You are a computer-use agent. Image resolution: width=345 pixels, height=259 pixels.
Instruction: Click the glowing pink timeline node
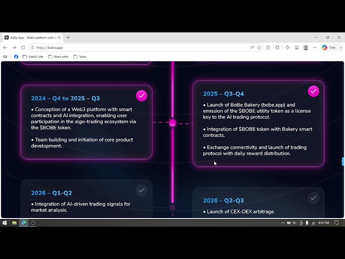pos(172,123)
